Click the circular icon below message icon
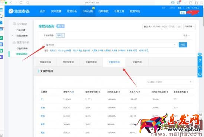204x137 pixels. click(x=200, y=74)
